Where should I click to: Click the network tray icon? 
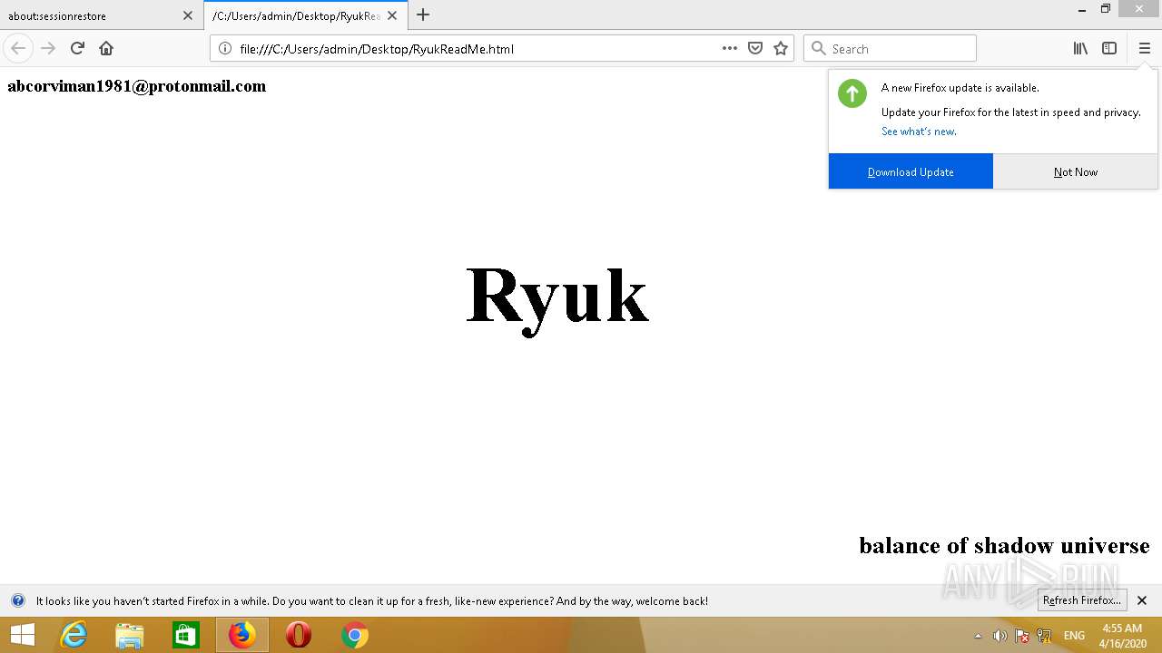[1044, 636]
